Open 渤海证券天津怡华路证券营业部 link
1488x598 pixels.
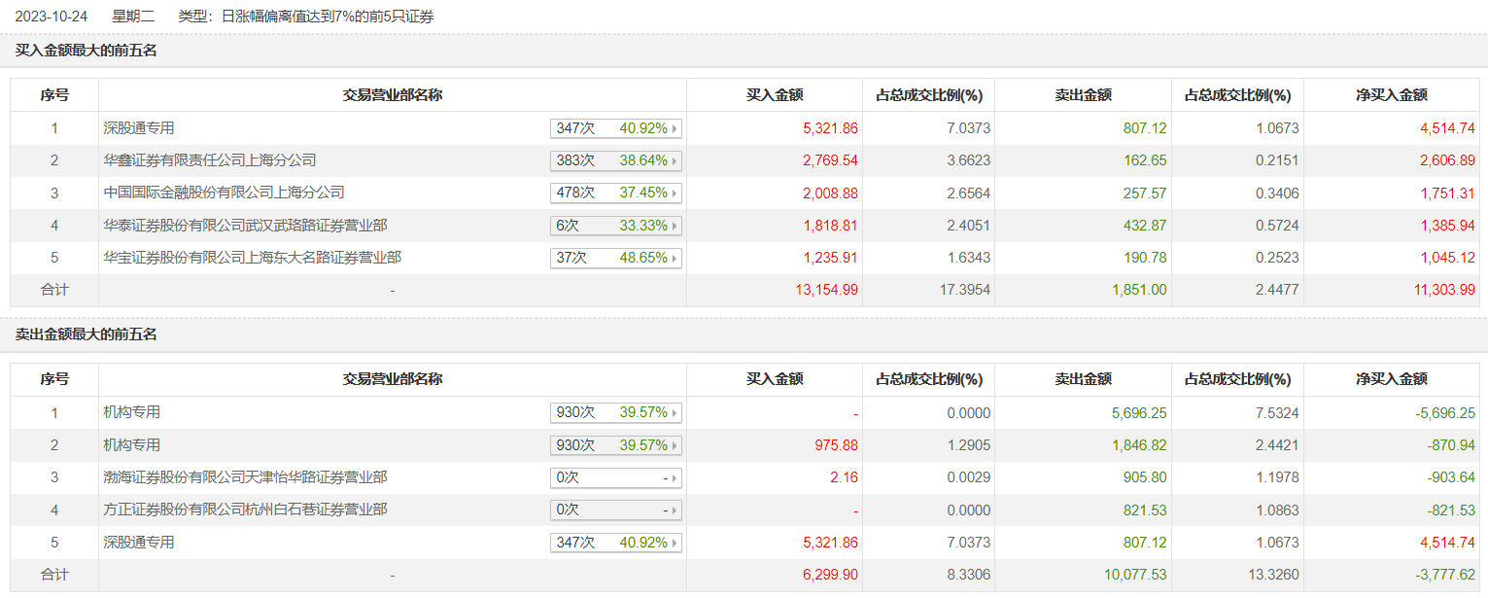(245, 477)
